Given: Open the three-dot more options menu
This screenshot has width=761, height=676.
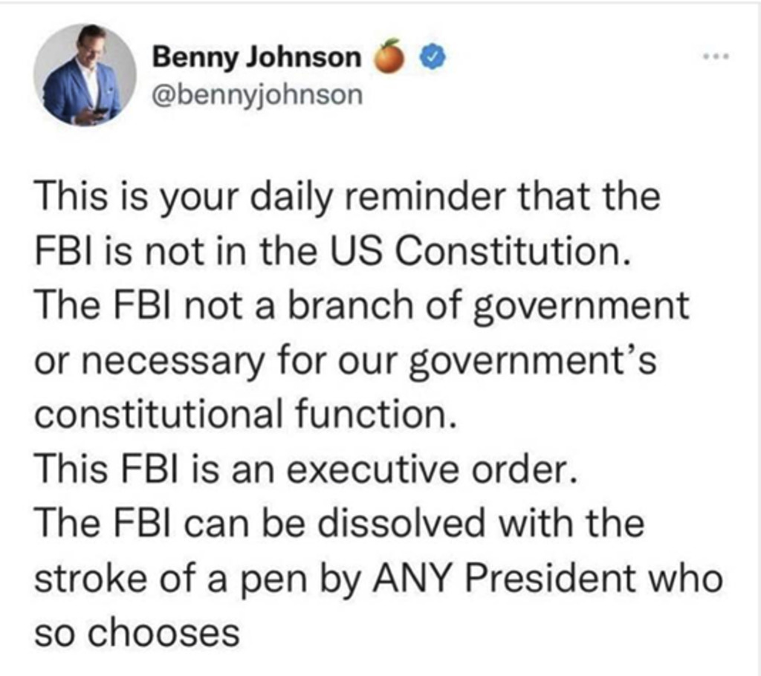Looking at the screenshot, I should [x=717, y=56].
